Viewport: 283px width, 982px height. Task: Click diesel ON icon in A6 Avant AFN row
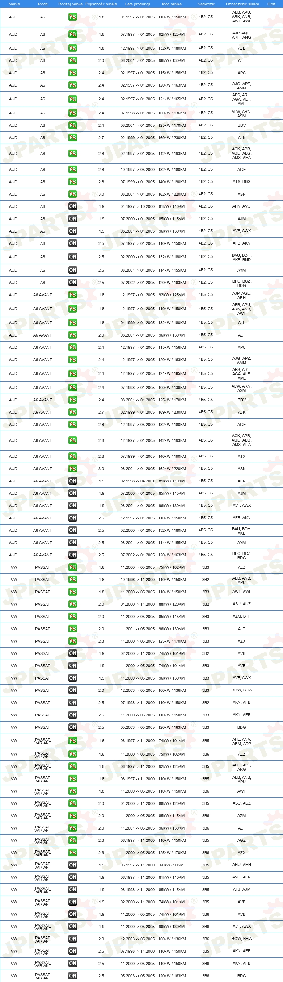pos(72,481)
